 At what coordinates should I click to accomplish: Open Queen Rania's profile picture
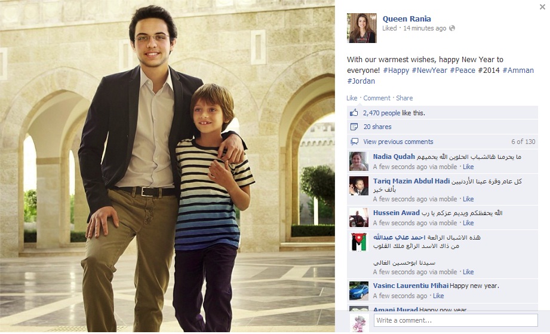pyautogui.click(x=362, y=28)
